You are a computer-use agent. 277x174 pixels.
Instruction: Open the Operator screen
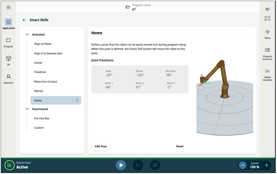[x=9, y=79]
